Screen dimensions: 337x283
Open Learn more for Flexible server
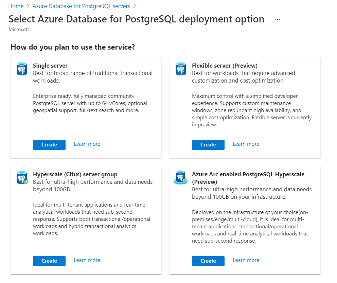[246, 144]
